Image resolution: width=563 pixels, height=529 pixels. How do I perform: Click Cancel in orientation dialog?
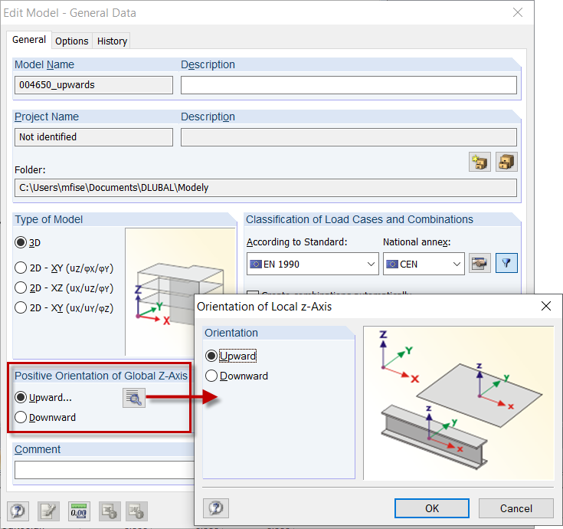pos(516,508)
